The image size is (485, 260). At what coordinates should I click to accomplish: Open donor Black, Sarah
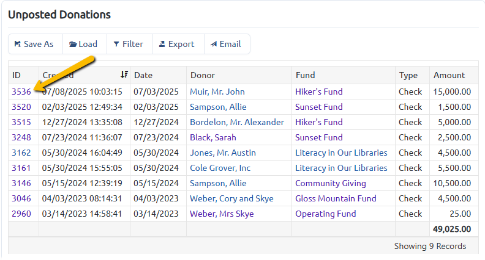coord(213,137)
